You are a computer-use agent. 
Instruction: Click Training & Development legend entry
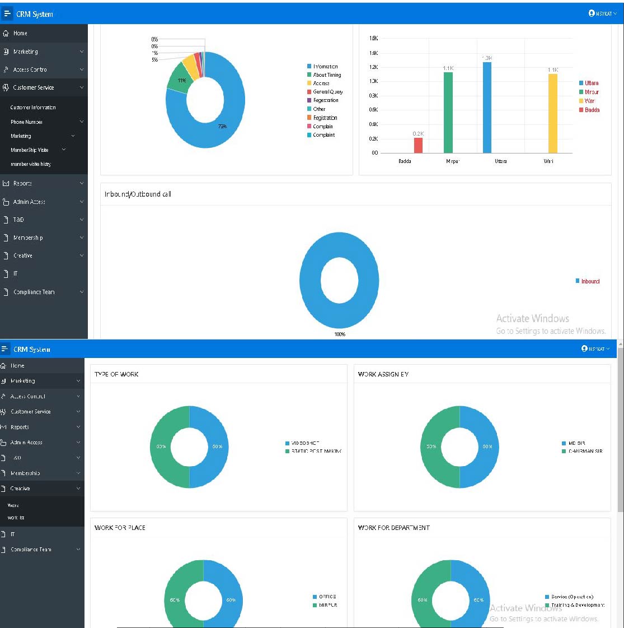575,605
